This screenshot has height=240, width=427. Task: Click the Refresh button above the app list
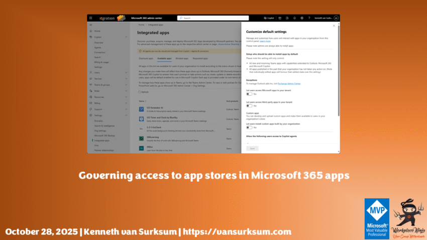click(143, 92)
